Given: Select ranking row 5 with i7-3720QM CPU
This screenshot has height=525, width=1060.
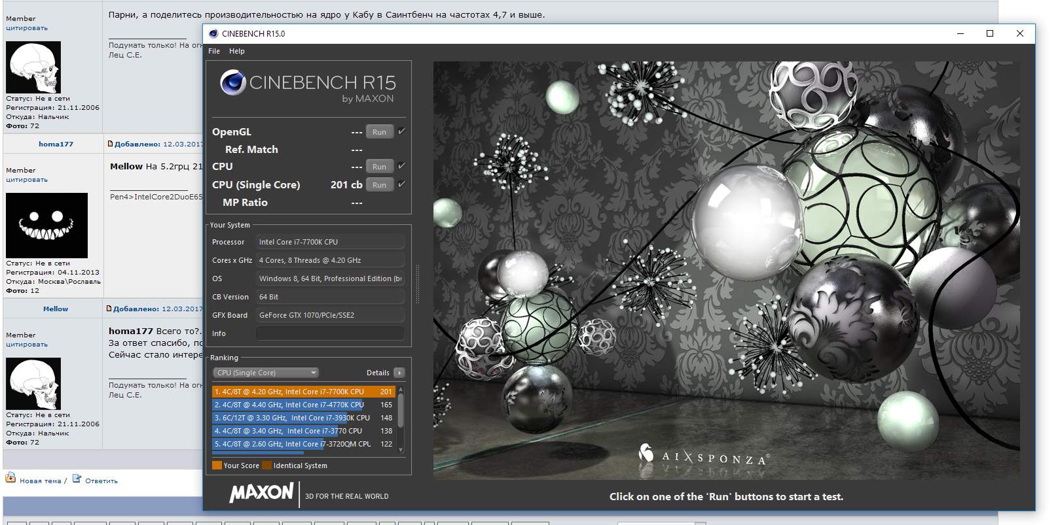Looking at the screenshot, I should (x=304, y=444).
